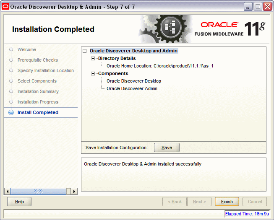Click the Installation Summary step bullet icon
The image size is (274, 220).
11,91
